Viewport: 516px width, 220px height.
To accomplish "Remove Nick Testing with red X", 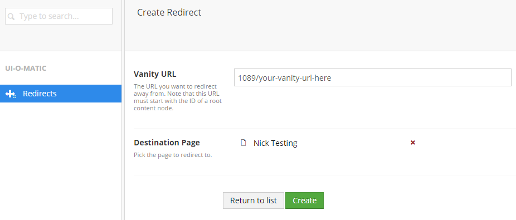I will pyautogui.click(x=413, y=143).
